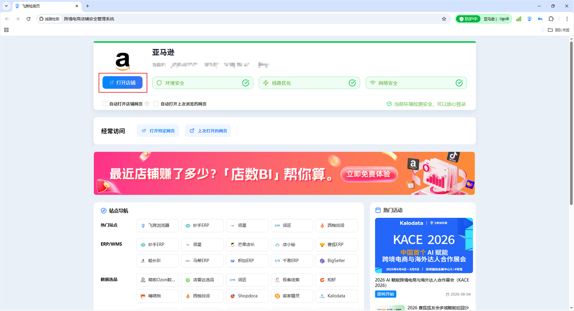
Task: Click help icon beside 自动打开店铺网页
Action: 147,104
